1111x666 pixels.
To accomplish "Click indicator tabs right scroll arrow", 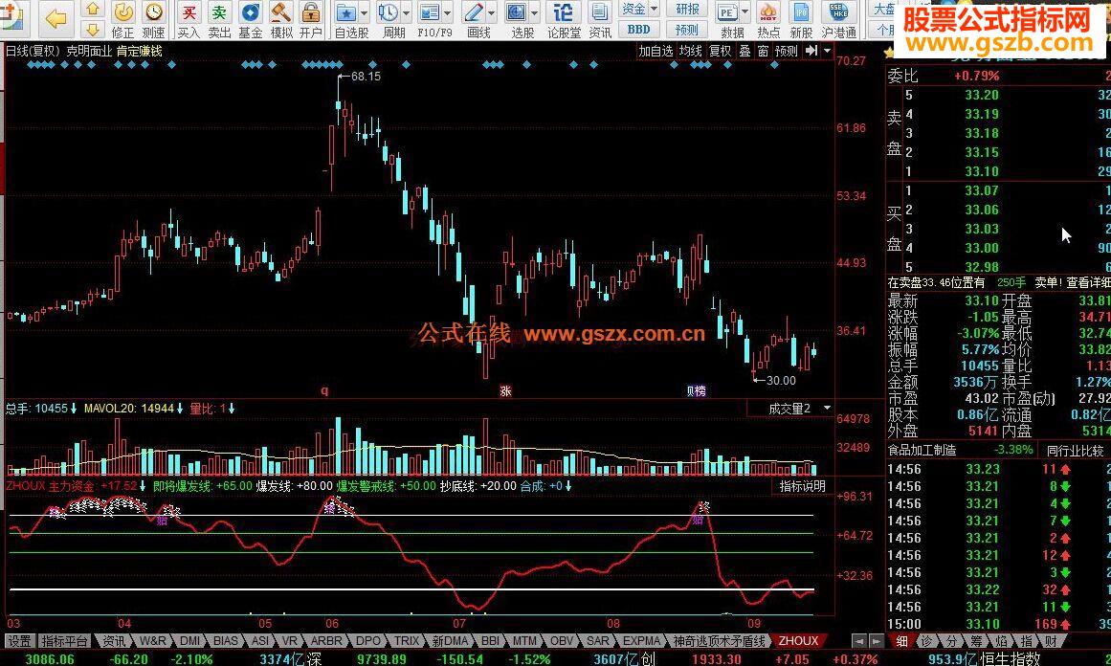I will [x=877, y=641].
